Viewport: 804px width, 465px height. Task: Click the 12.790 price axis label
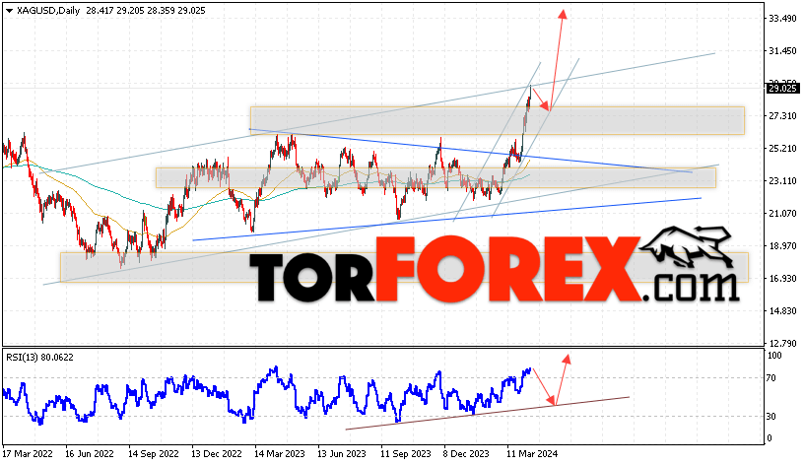tap(782, 343)
